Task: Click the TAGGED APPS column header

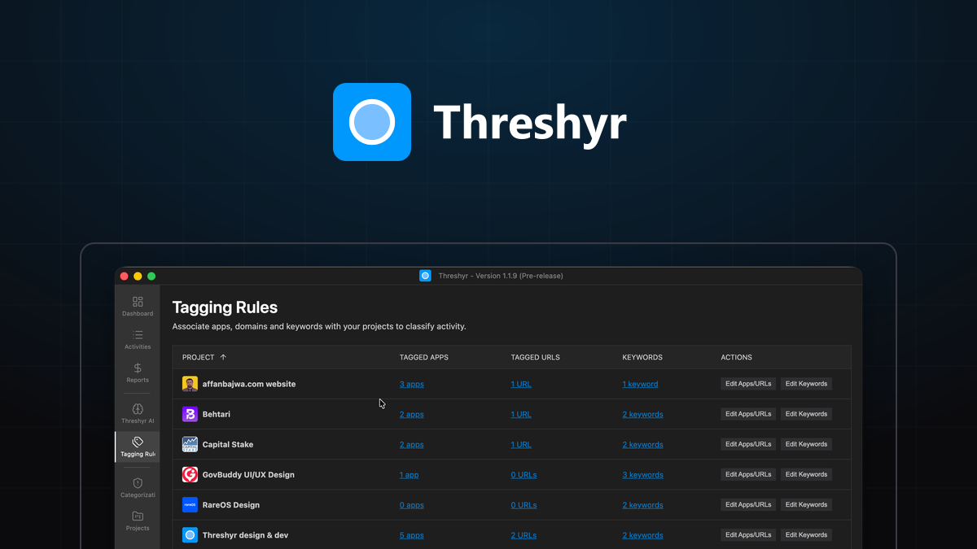Action: [x=423, y=357]
